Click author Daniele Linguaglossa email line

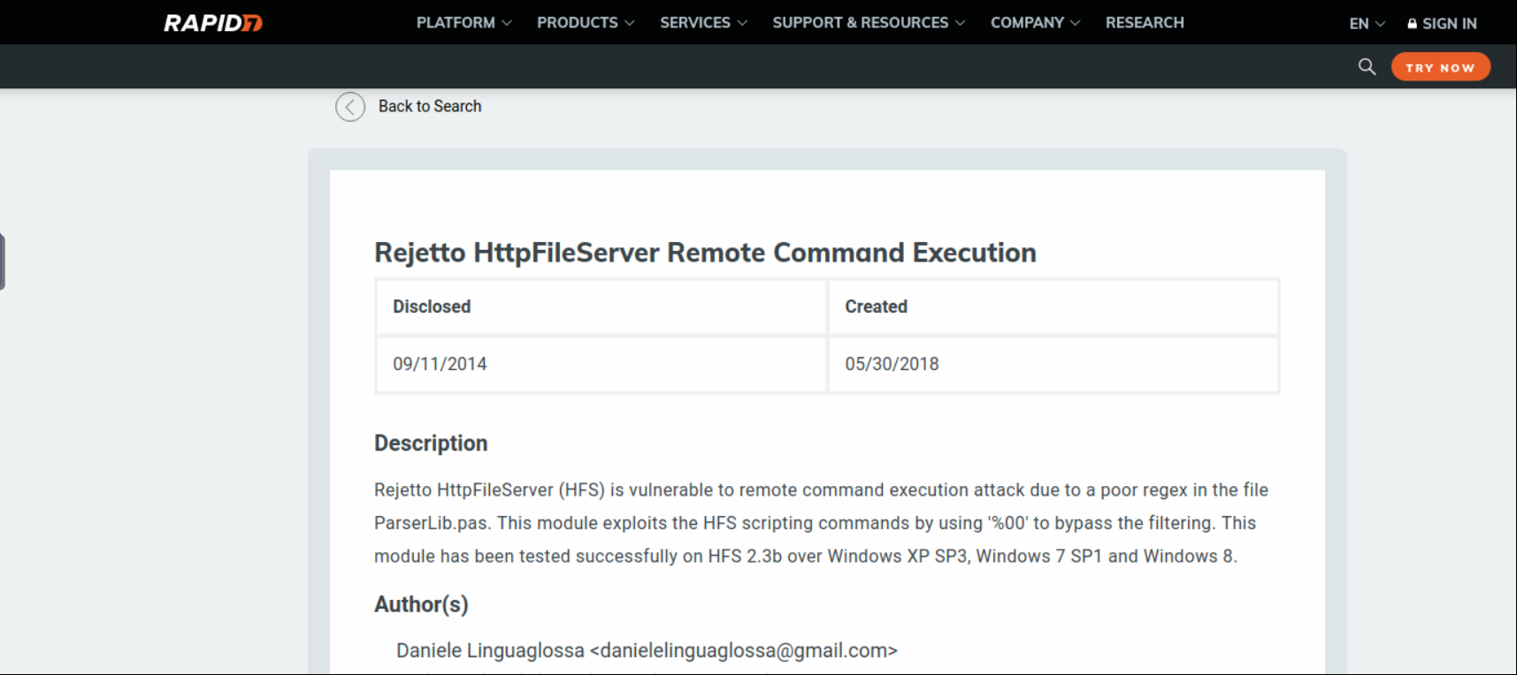pyautogui.click(x=647, y=651)
